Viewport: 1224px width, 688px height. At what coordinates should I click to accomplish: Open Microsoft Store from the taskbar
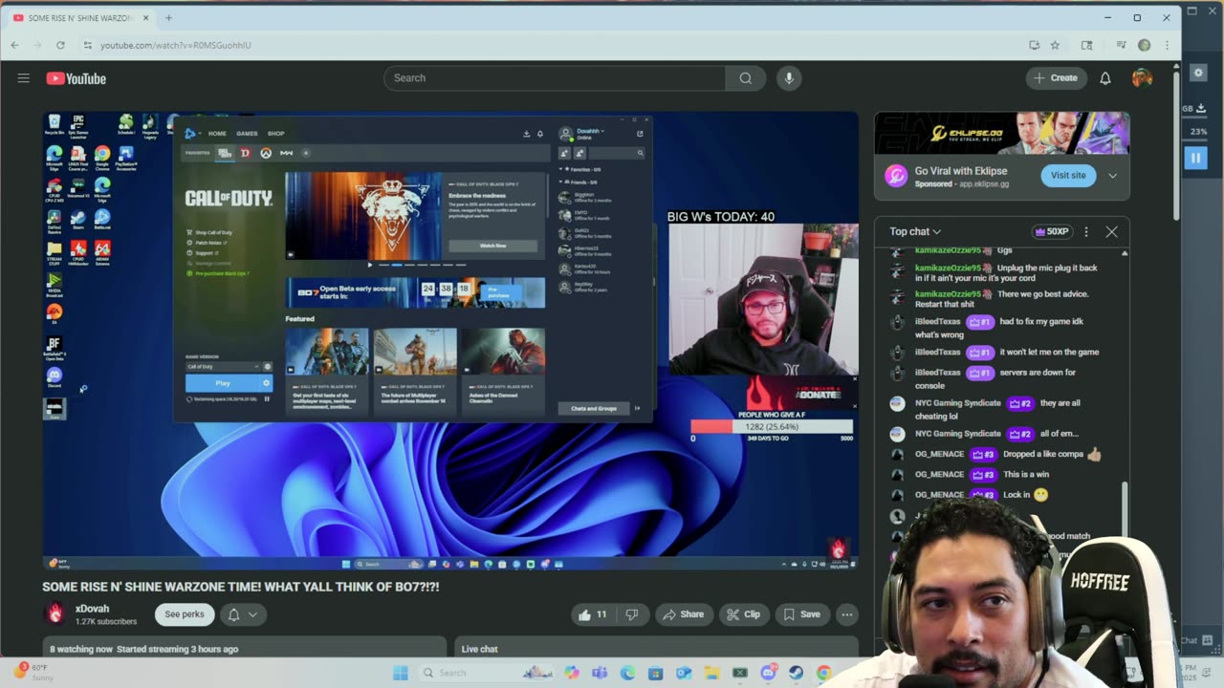(x=655, y=673)
